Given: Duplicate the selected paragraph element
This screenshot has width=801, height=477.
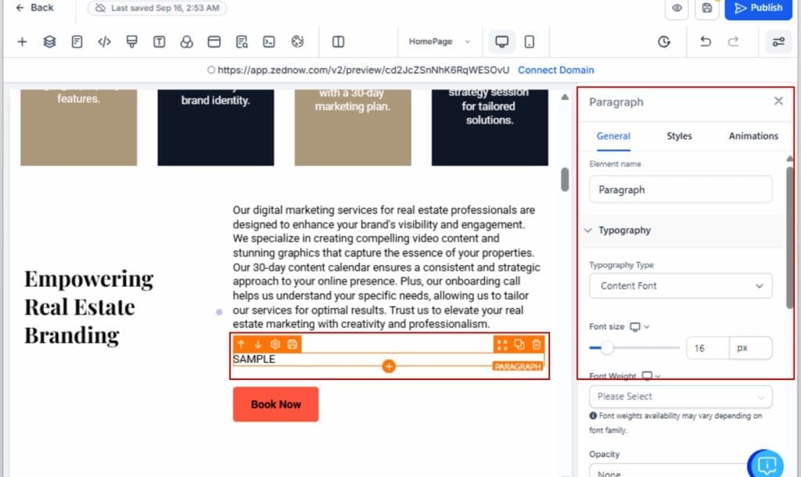Looking at the screenshot, I should 519,344.
